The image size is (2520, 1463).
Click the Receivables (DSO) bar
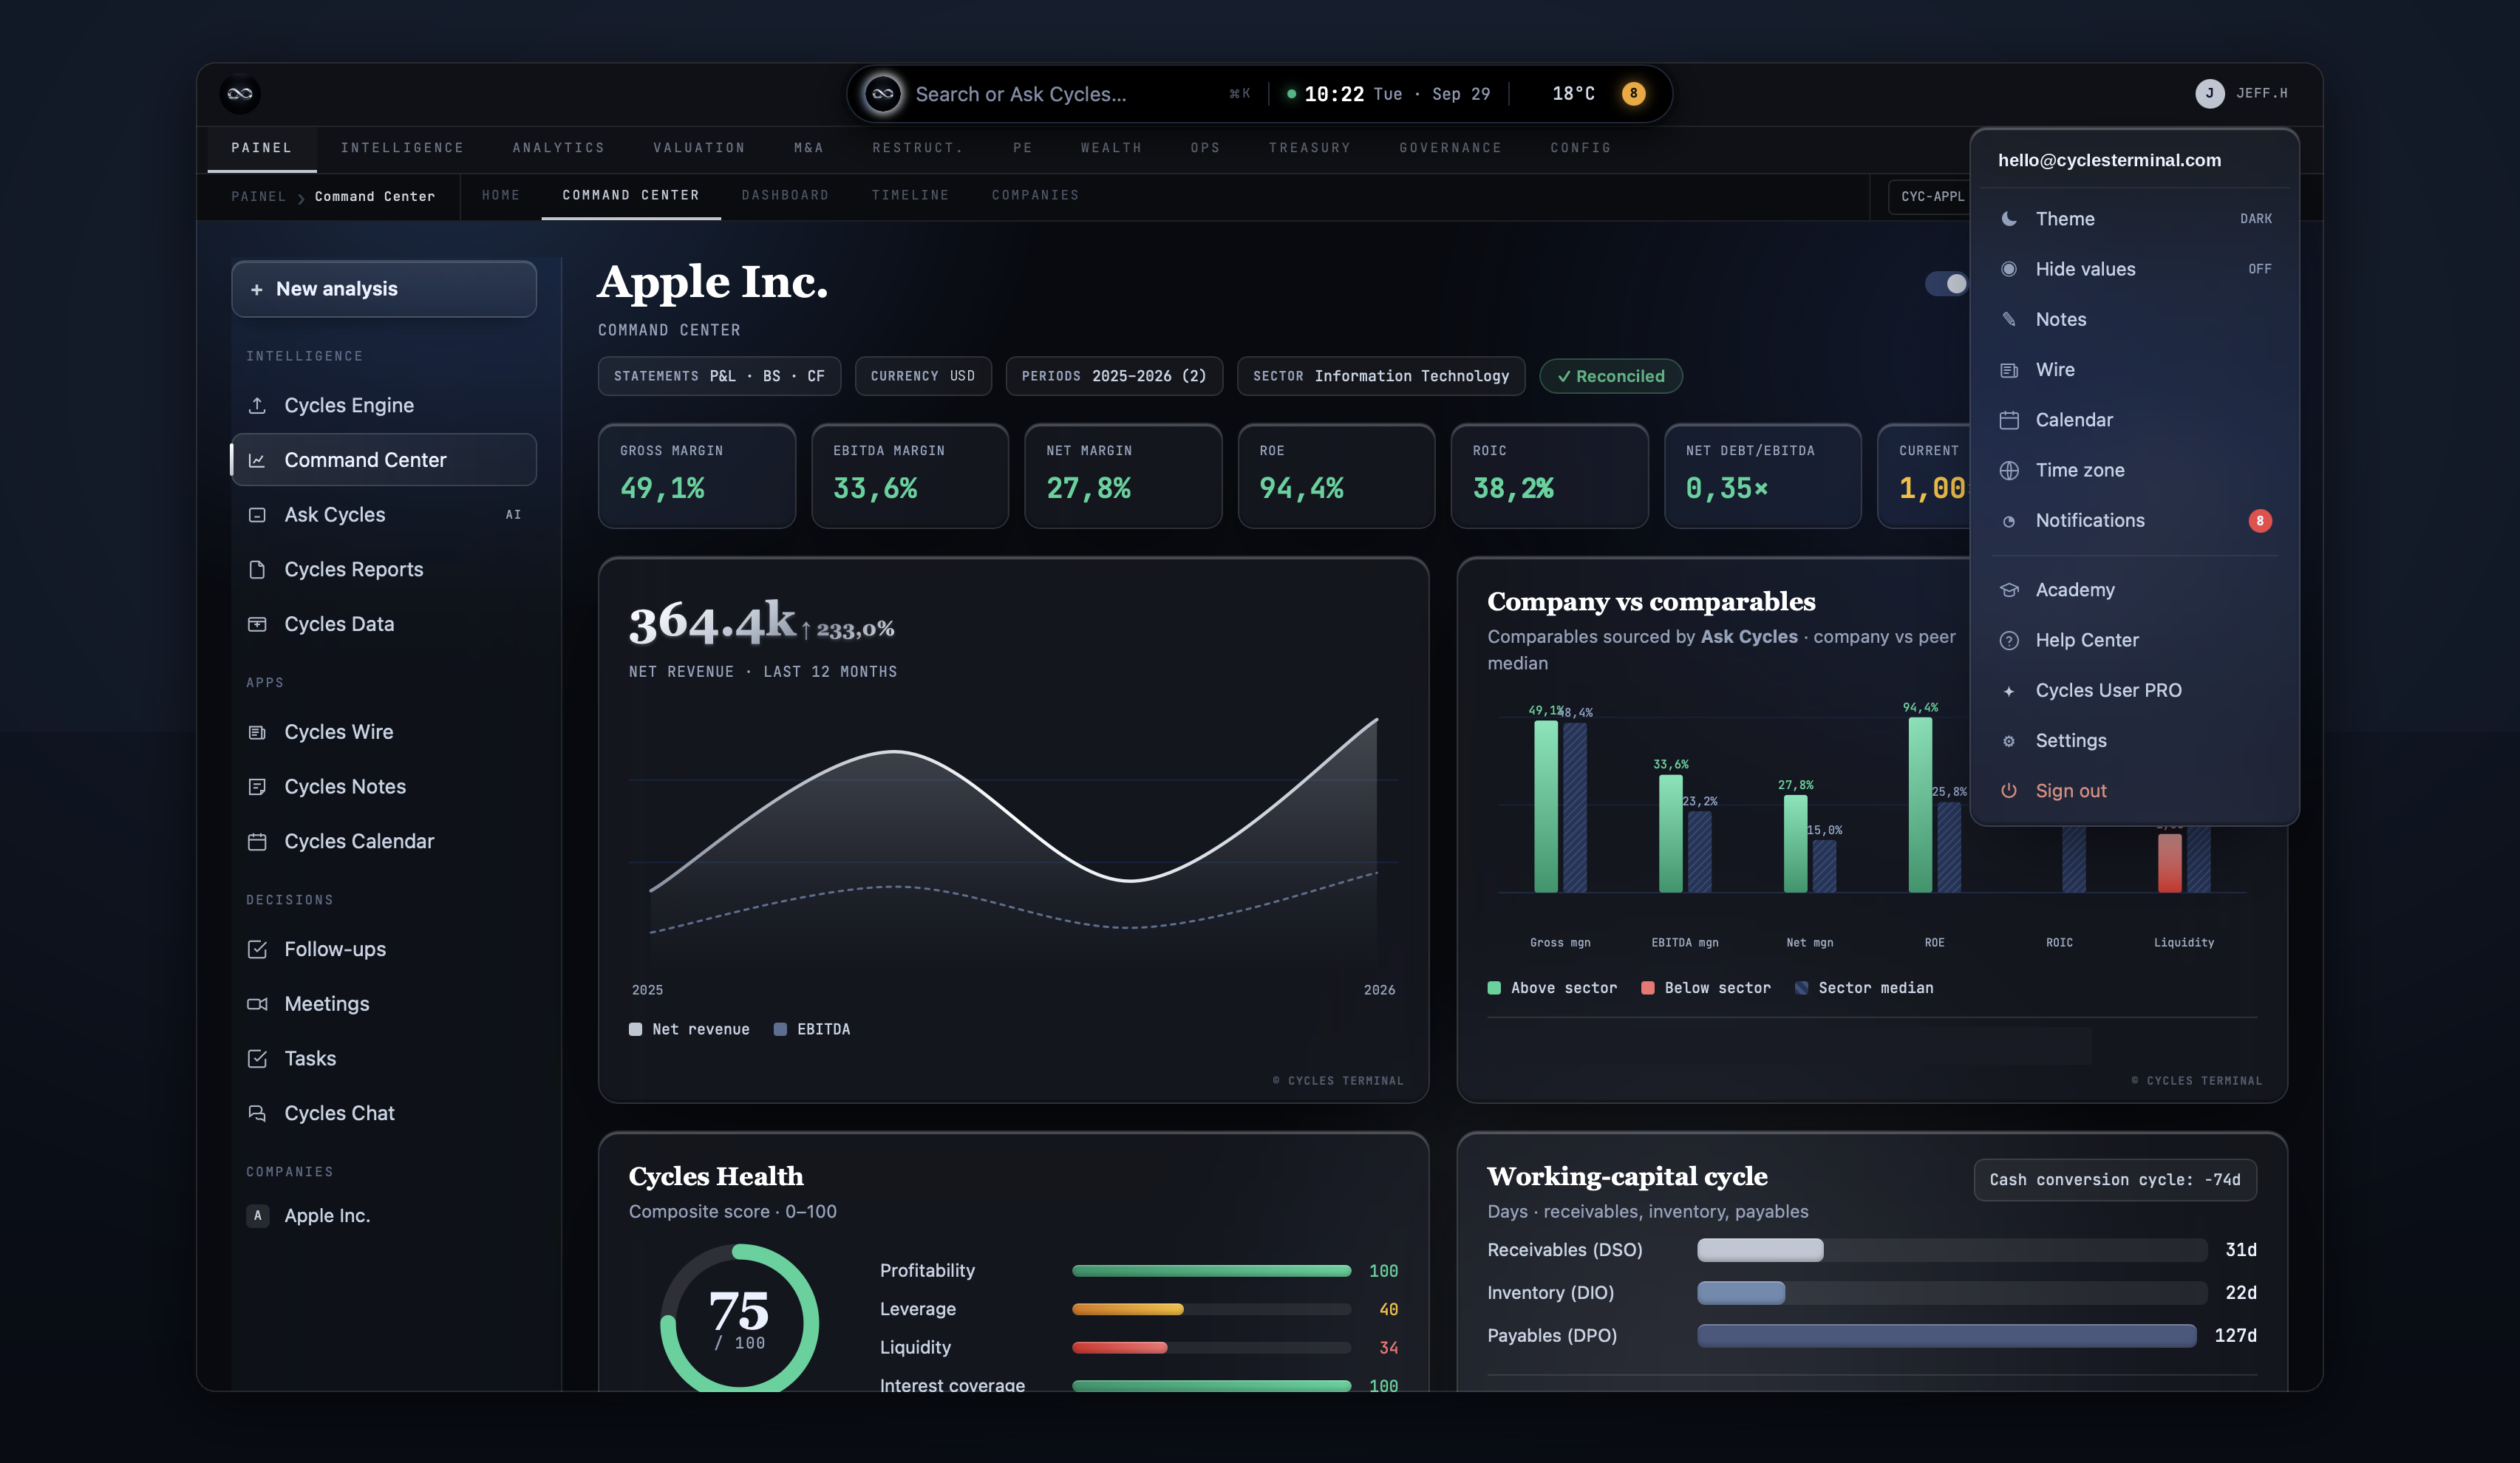tap(1951, 1250)
